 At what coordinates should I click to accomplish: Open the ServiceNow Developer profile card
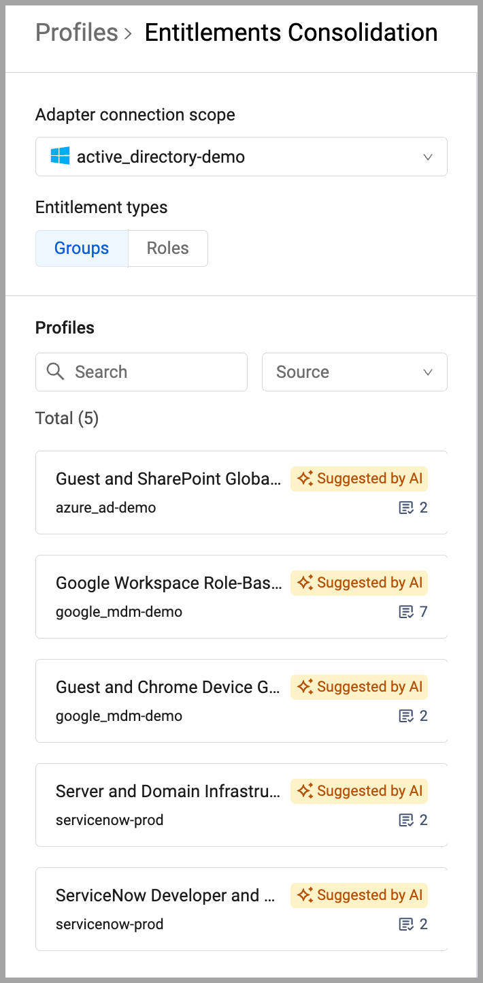pos(167,896)
